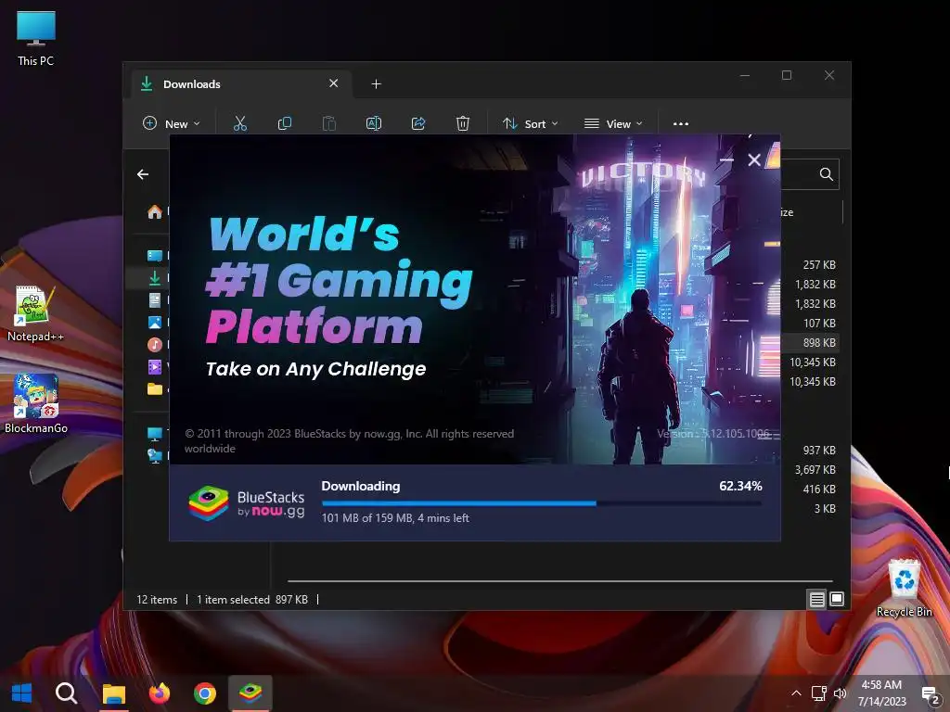Open the View dropdown menu
Viewport: 950px width, 712px height.
(612, 123)
